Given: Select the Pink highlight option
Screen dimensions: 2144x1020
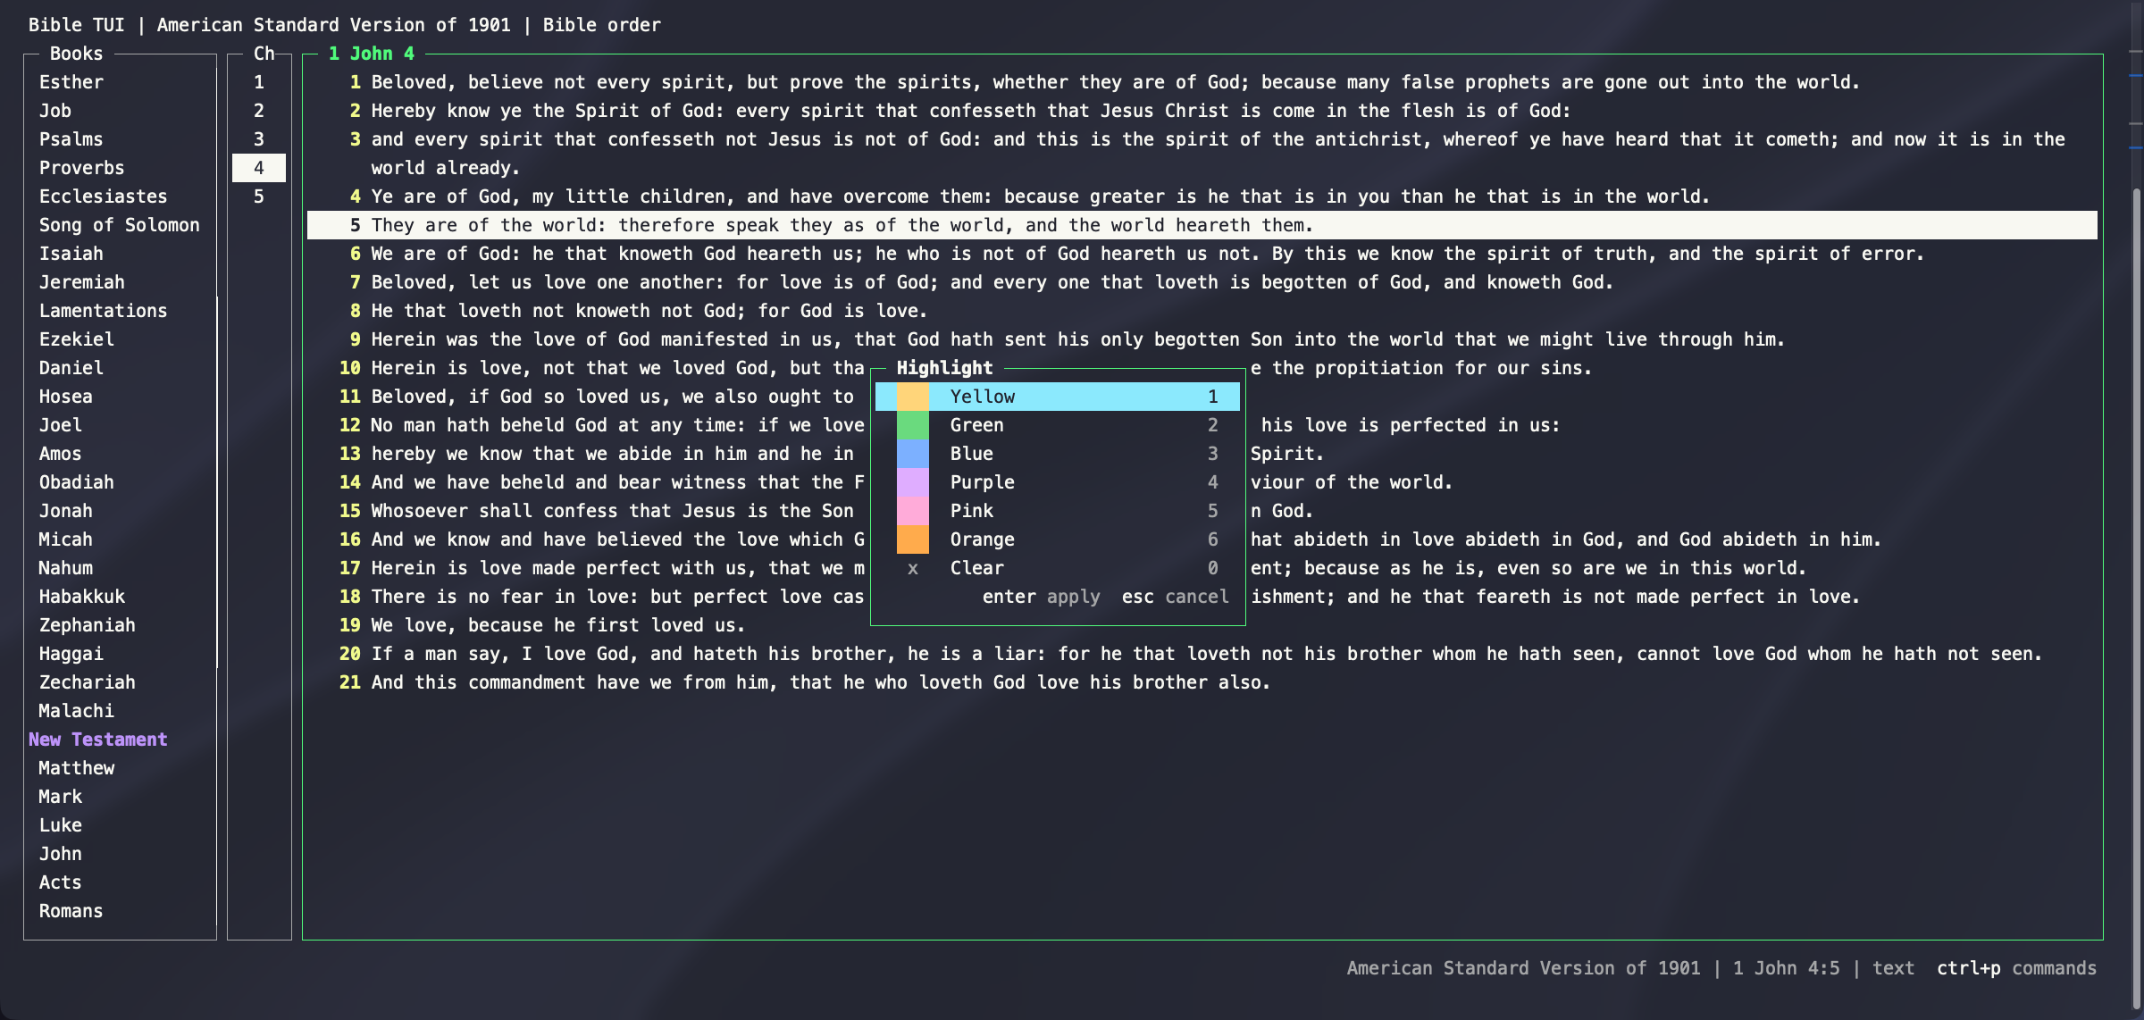Looking at the screenshot, I should tap(1058, 511).
